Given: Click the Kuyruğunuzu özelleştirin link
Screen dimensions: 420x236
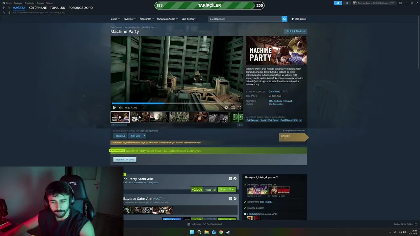Looking at the screenshot, I should pyautogui.click(x=294, y=130).
